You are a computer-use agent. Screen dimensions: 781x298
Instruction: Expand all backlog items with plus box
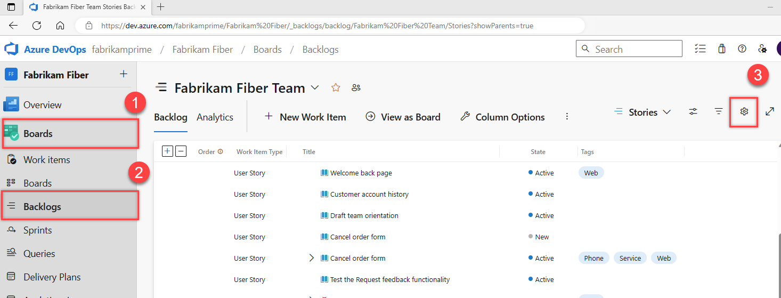pos(167,151)
